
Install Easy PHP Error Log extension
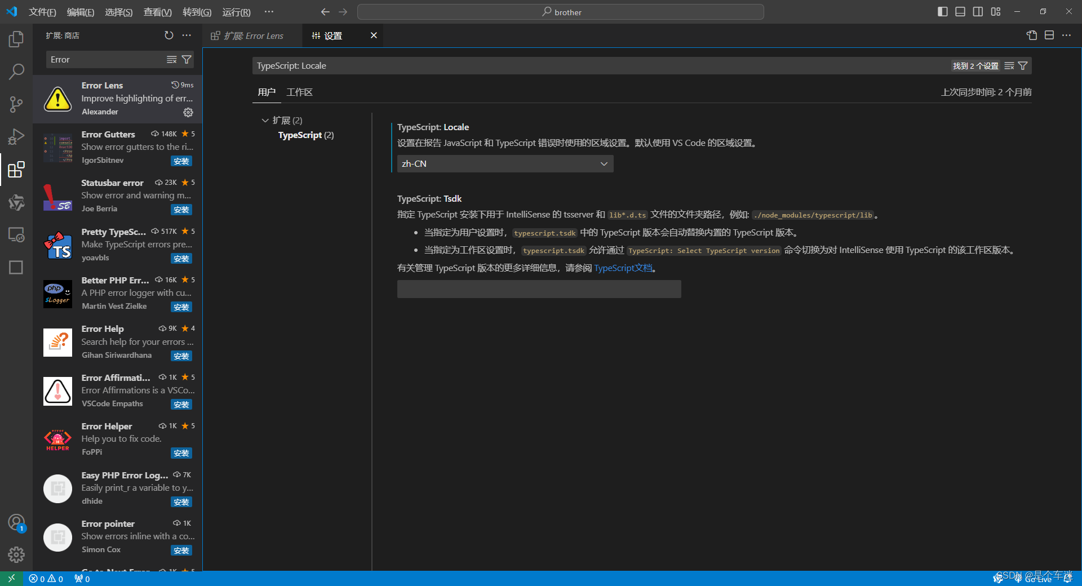tap(181, 503)
